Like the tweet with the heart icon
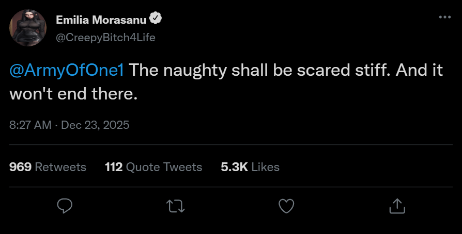This screenshot has width=462, height=234. click(x=286, y=206)
